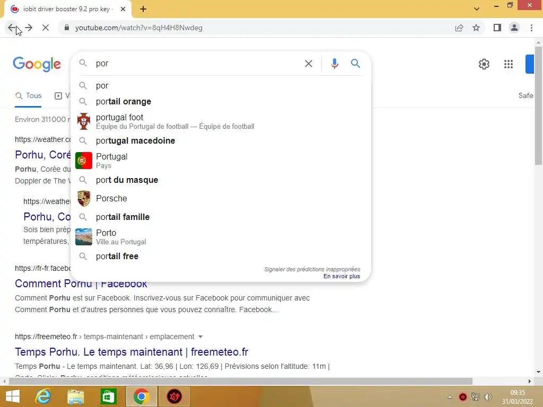Screen dimensions: 543x407
Task: Click the red Driver Booster tray icon
Action: (462, 397)
